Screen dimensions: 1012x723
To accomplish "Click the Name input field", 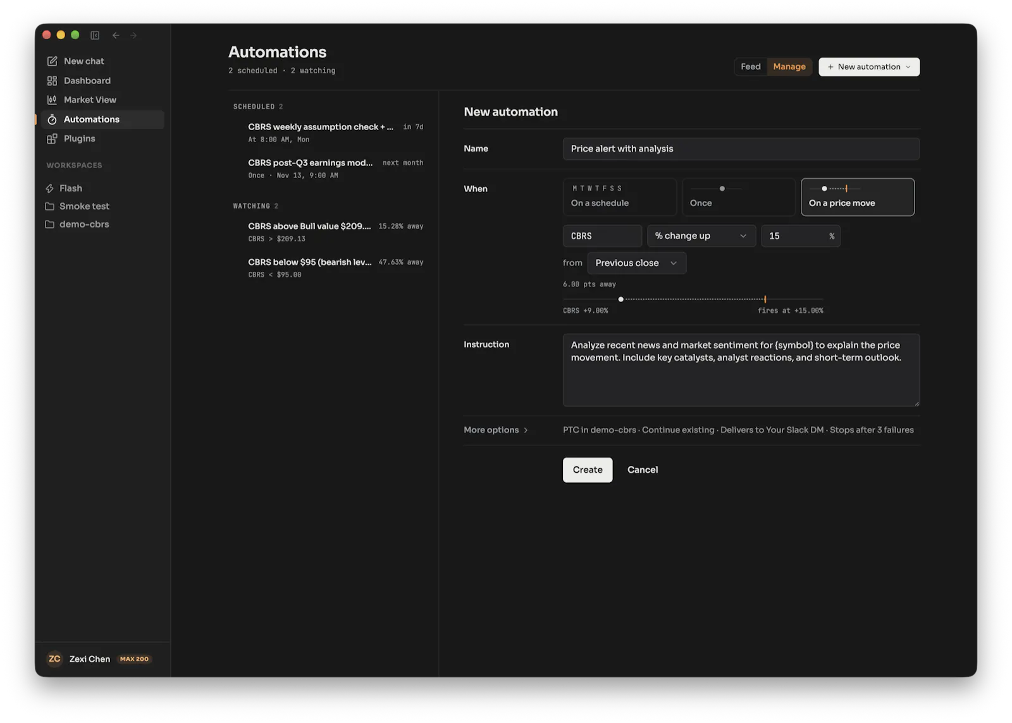I will [x=741, y=149].
